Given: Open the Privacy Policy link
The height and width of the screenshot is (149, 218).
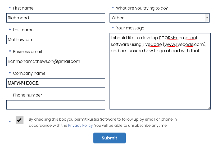Looking at the screenshot, I should click(x=80, y=125).
